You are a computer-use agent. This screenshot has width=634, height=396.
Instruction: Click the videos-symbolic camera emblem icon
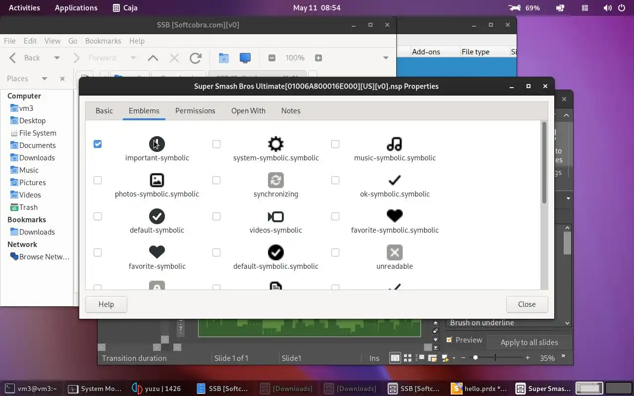click(x=276, y=216)
